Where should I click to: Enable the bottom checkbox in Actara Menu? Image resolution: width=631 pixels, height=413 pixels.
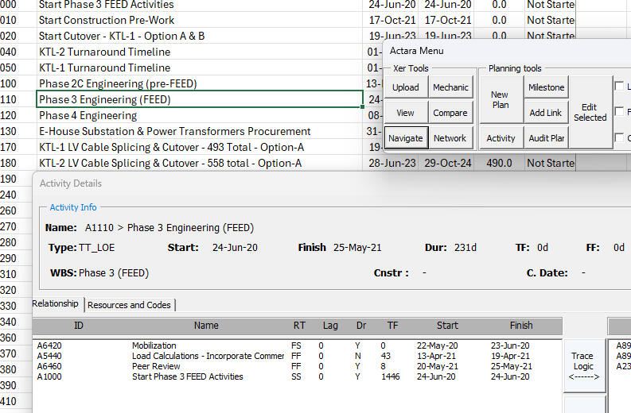tap(620, 137)
